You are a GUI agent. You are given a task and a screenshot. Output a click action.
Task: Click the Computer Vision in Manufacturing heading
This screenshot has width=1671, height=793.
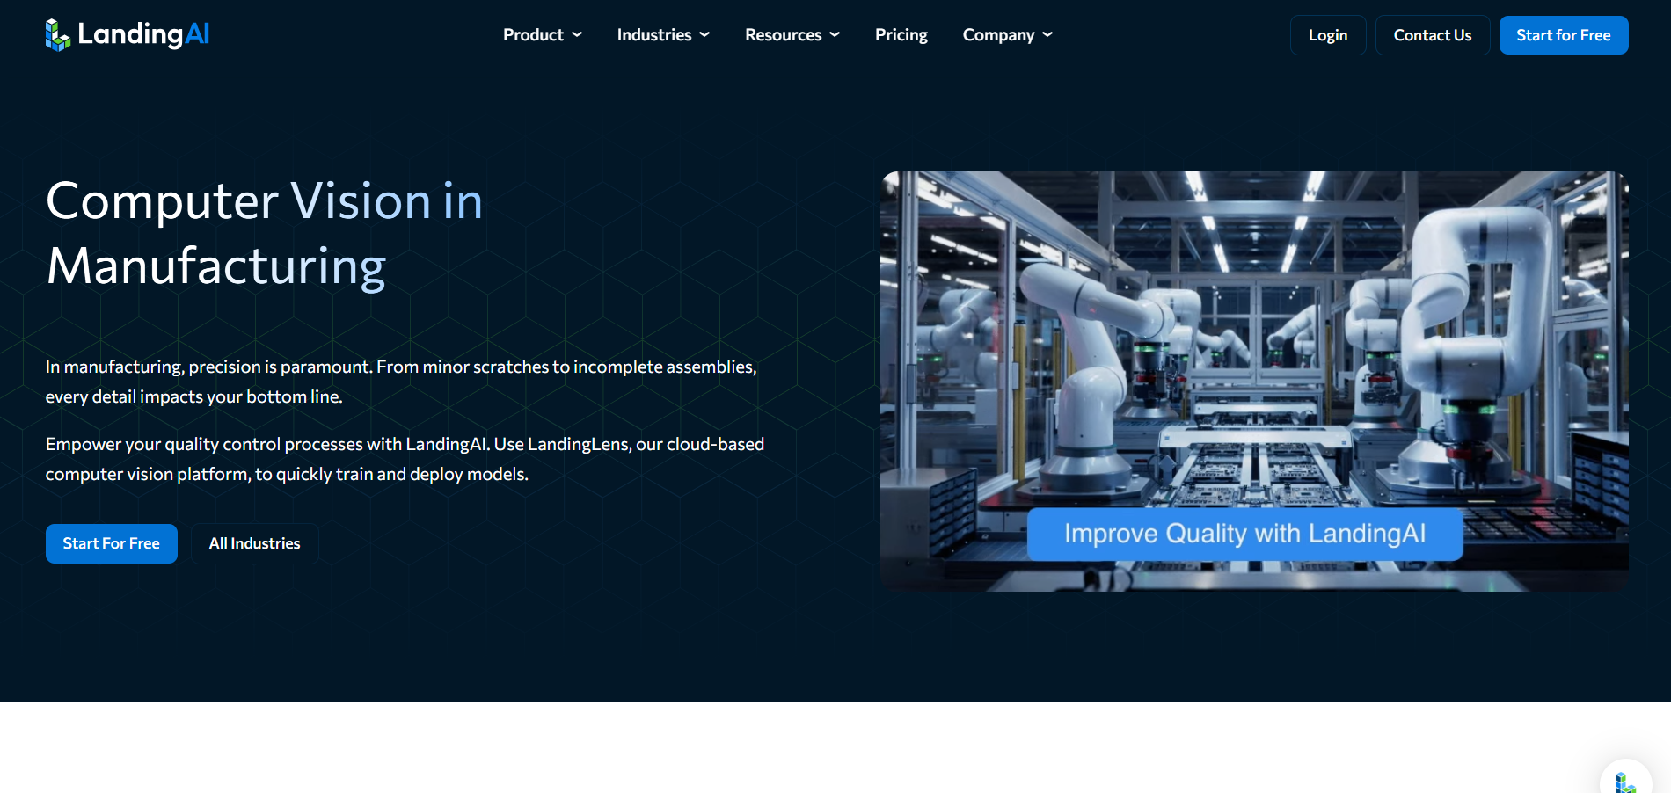(x=265, y=233)
